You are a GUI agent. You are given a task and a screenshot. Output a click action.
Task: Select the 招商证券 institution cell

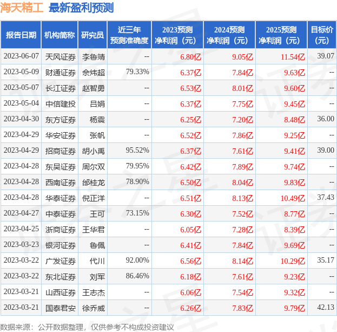pos(61,151)
